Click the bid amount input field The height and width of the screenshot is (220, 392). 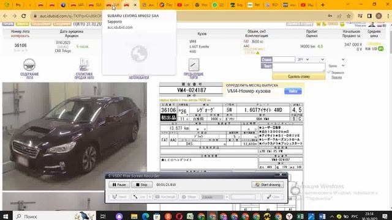pyautogui.click(x=284, y=59)
